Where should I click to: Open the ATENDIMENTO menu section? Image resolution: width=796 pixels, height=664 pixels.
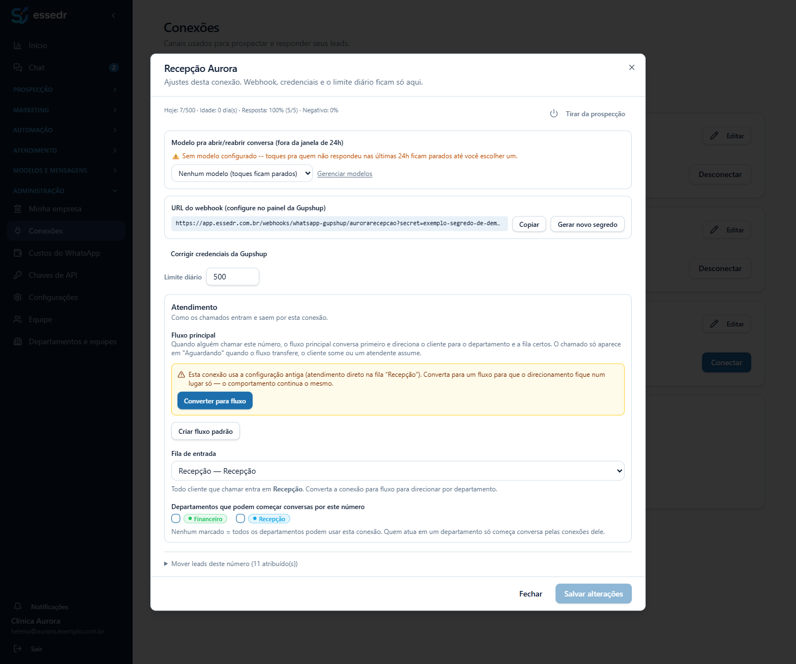tap(66, 151)
